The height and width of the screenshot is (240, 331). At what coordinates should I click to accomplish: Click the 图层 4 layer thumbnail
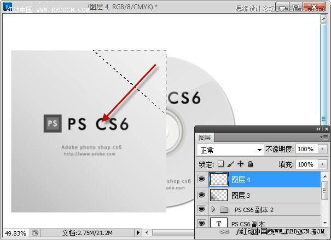(219, 179)
